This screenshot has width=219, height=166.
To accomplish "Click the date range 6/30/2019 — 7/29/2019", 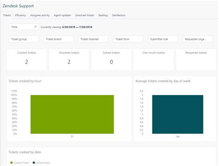I will (77, 27).
